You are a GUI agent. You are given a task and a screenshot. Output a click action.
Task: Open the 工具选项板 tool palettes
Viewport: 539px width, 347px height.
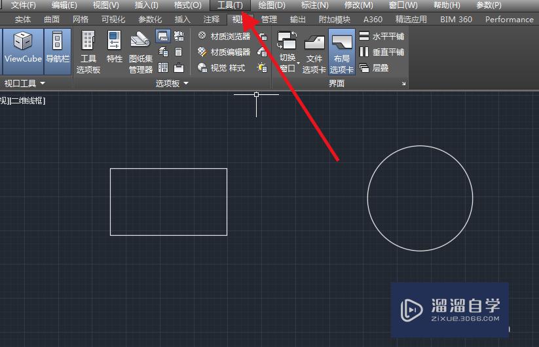coord(88,52)
